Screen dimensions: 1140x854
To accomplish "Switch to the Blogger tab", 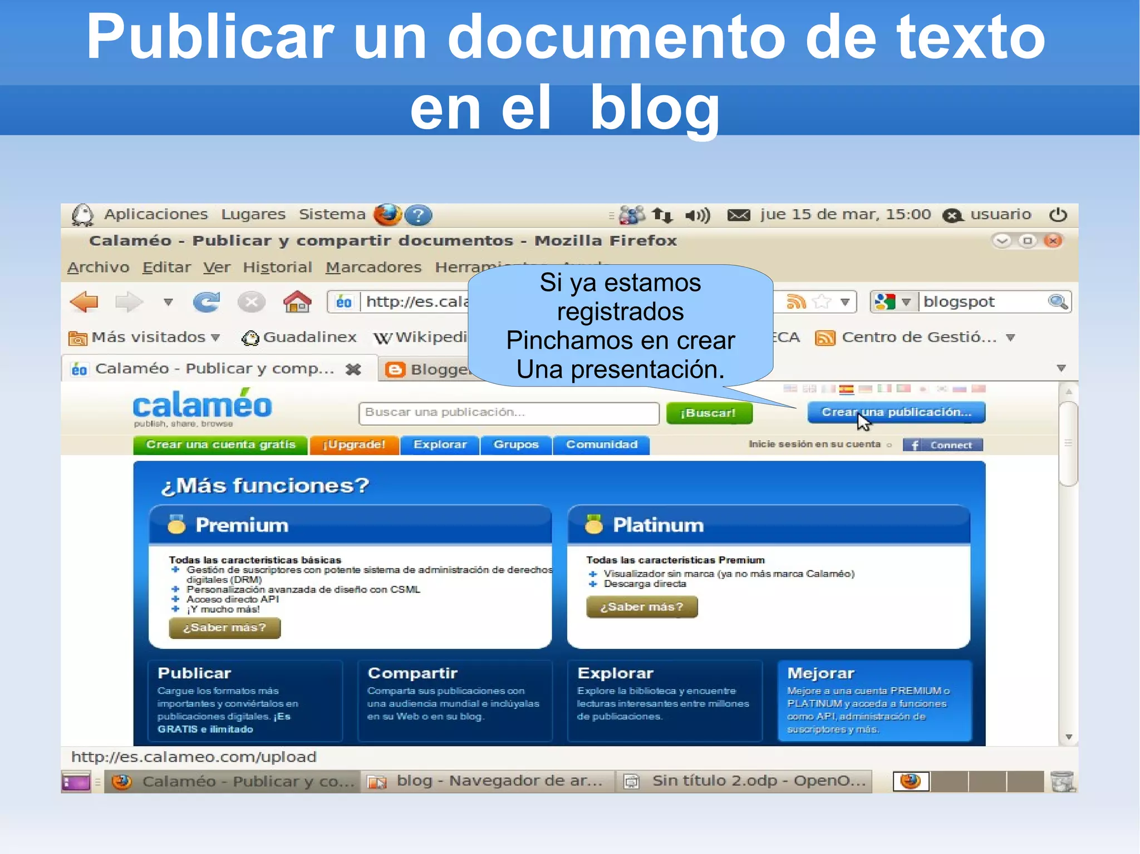I will click(426, 369).
